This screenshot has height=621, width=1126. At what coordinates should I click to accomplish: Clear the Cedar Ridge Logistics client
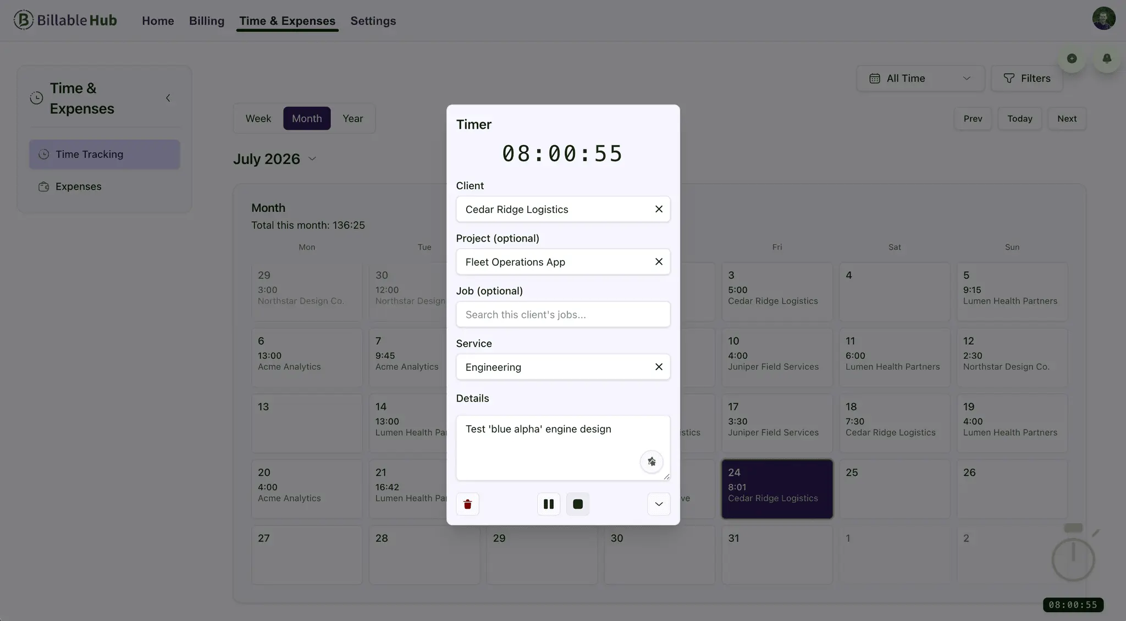click(x=659, y=209)
